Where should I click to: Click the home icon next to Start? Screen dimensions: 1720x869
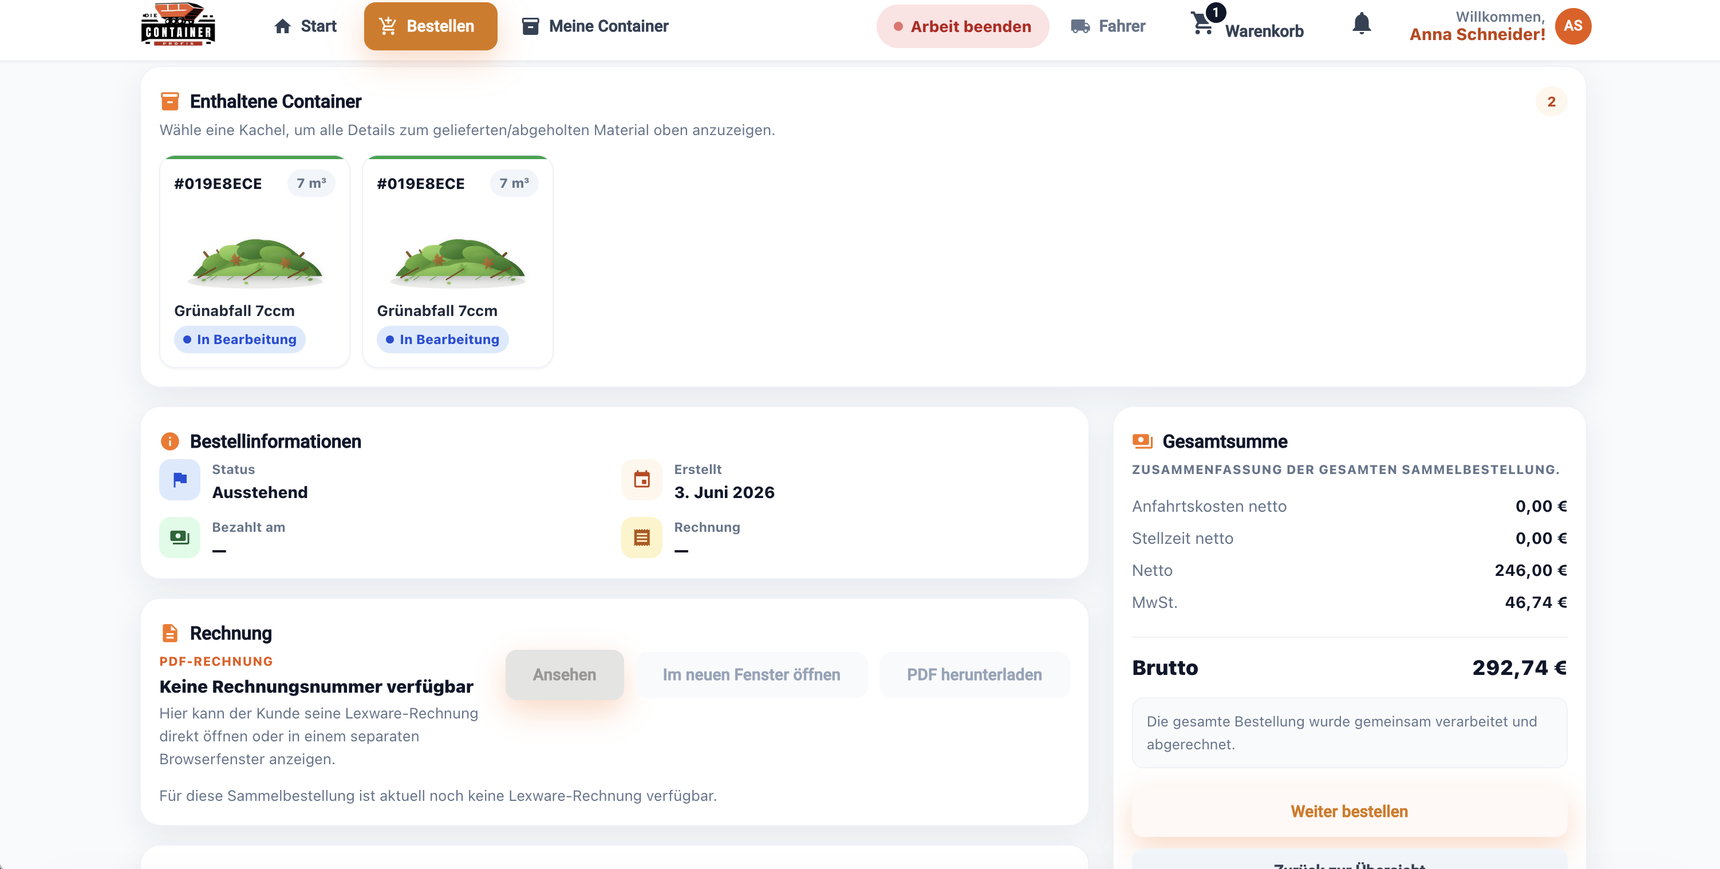(282, 26)
